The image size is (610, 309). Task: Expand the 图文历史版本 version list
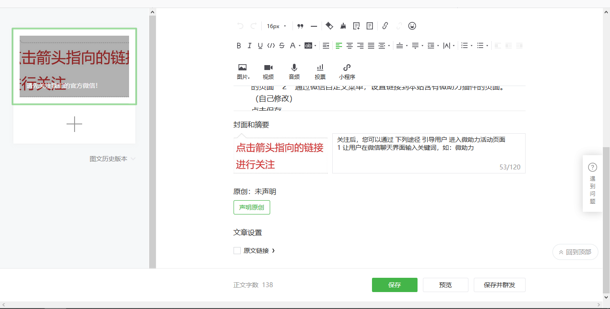(x=113, y=159)
